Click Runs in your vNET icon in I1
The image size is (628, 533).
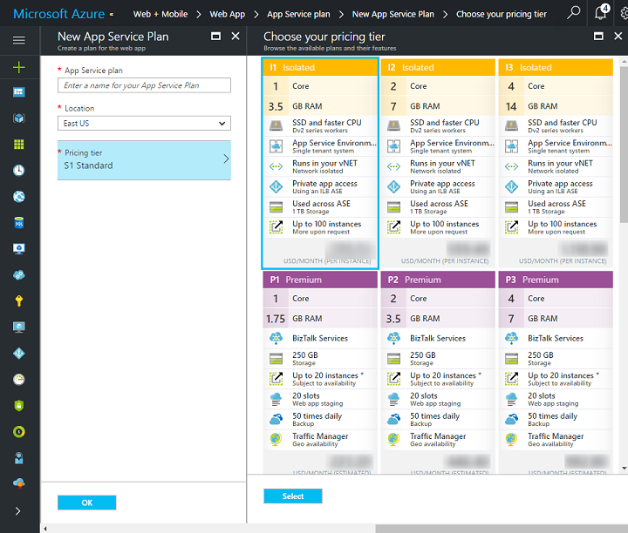coord(276,166)
